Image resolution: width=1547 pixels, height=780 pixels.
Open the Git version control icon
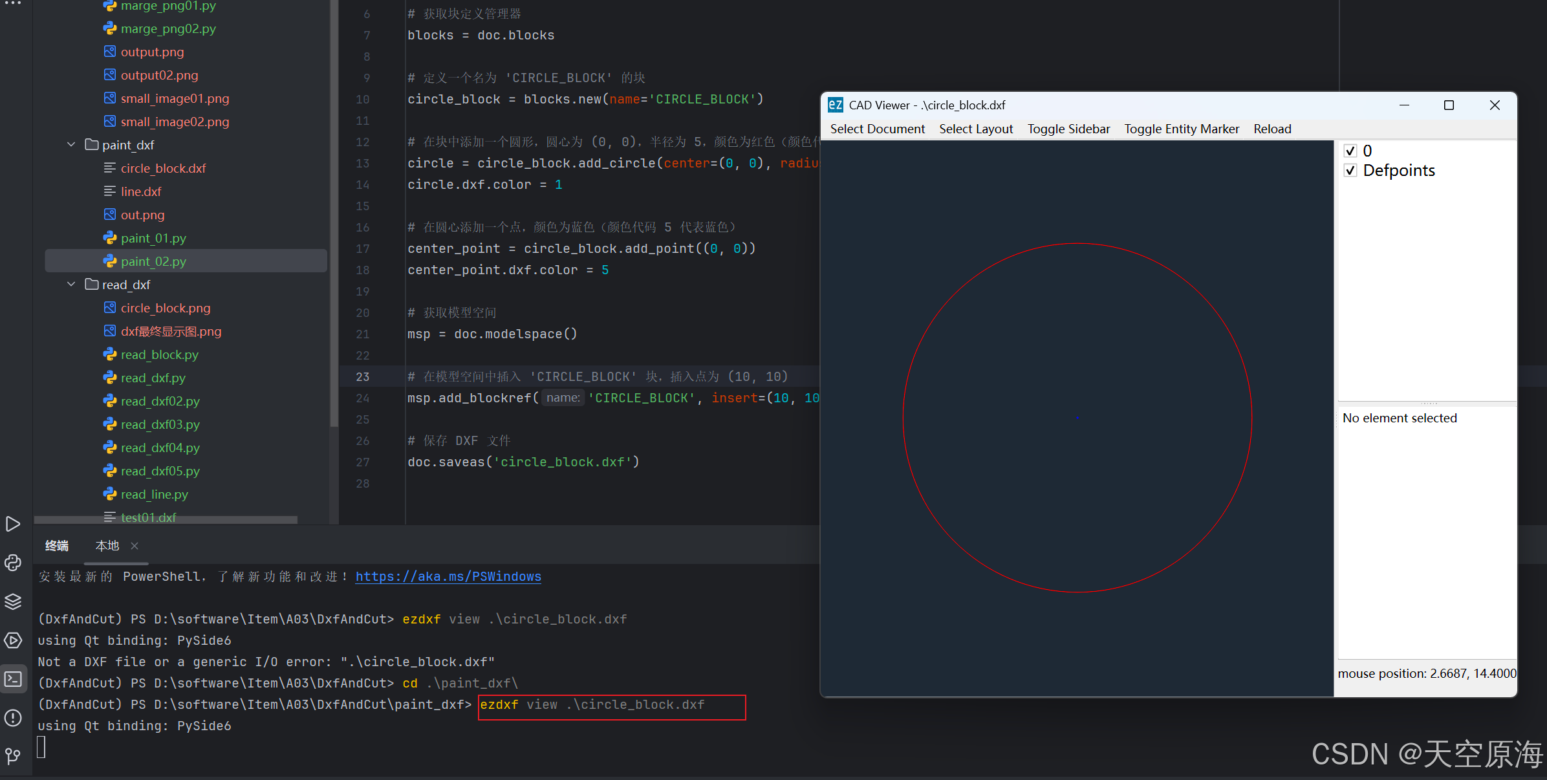(x=13, y=755)
